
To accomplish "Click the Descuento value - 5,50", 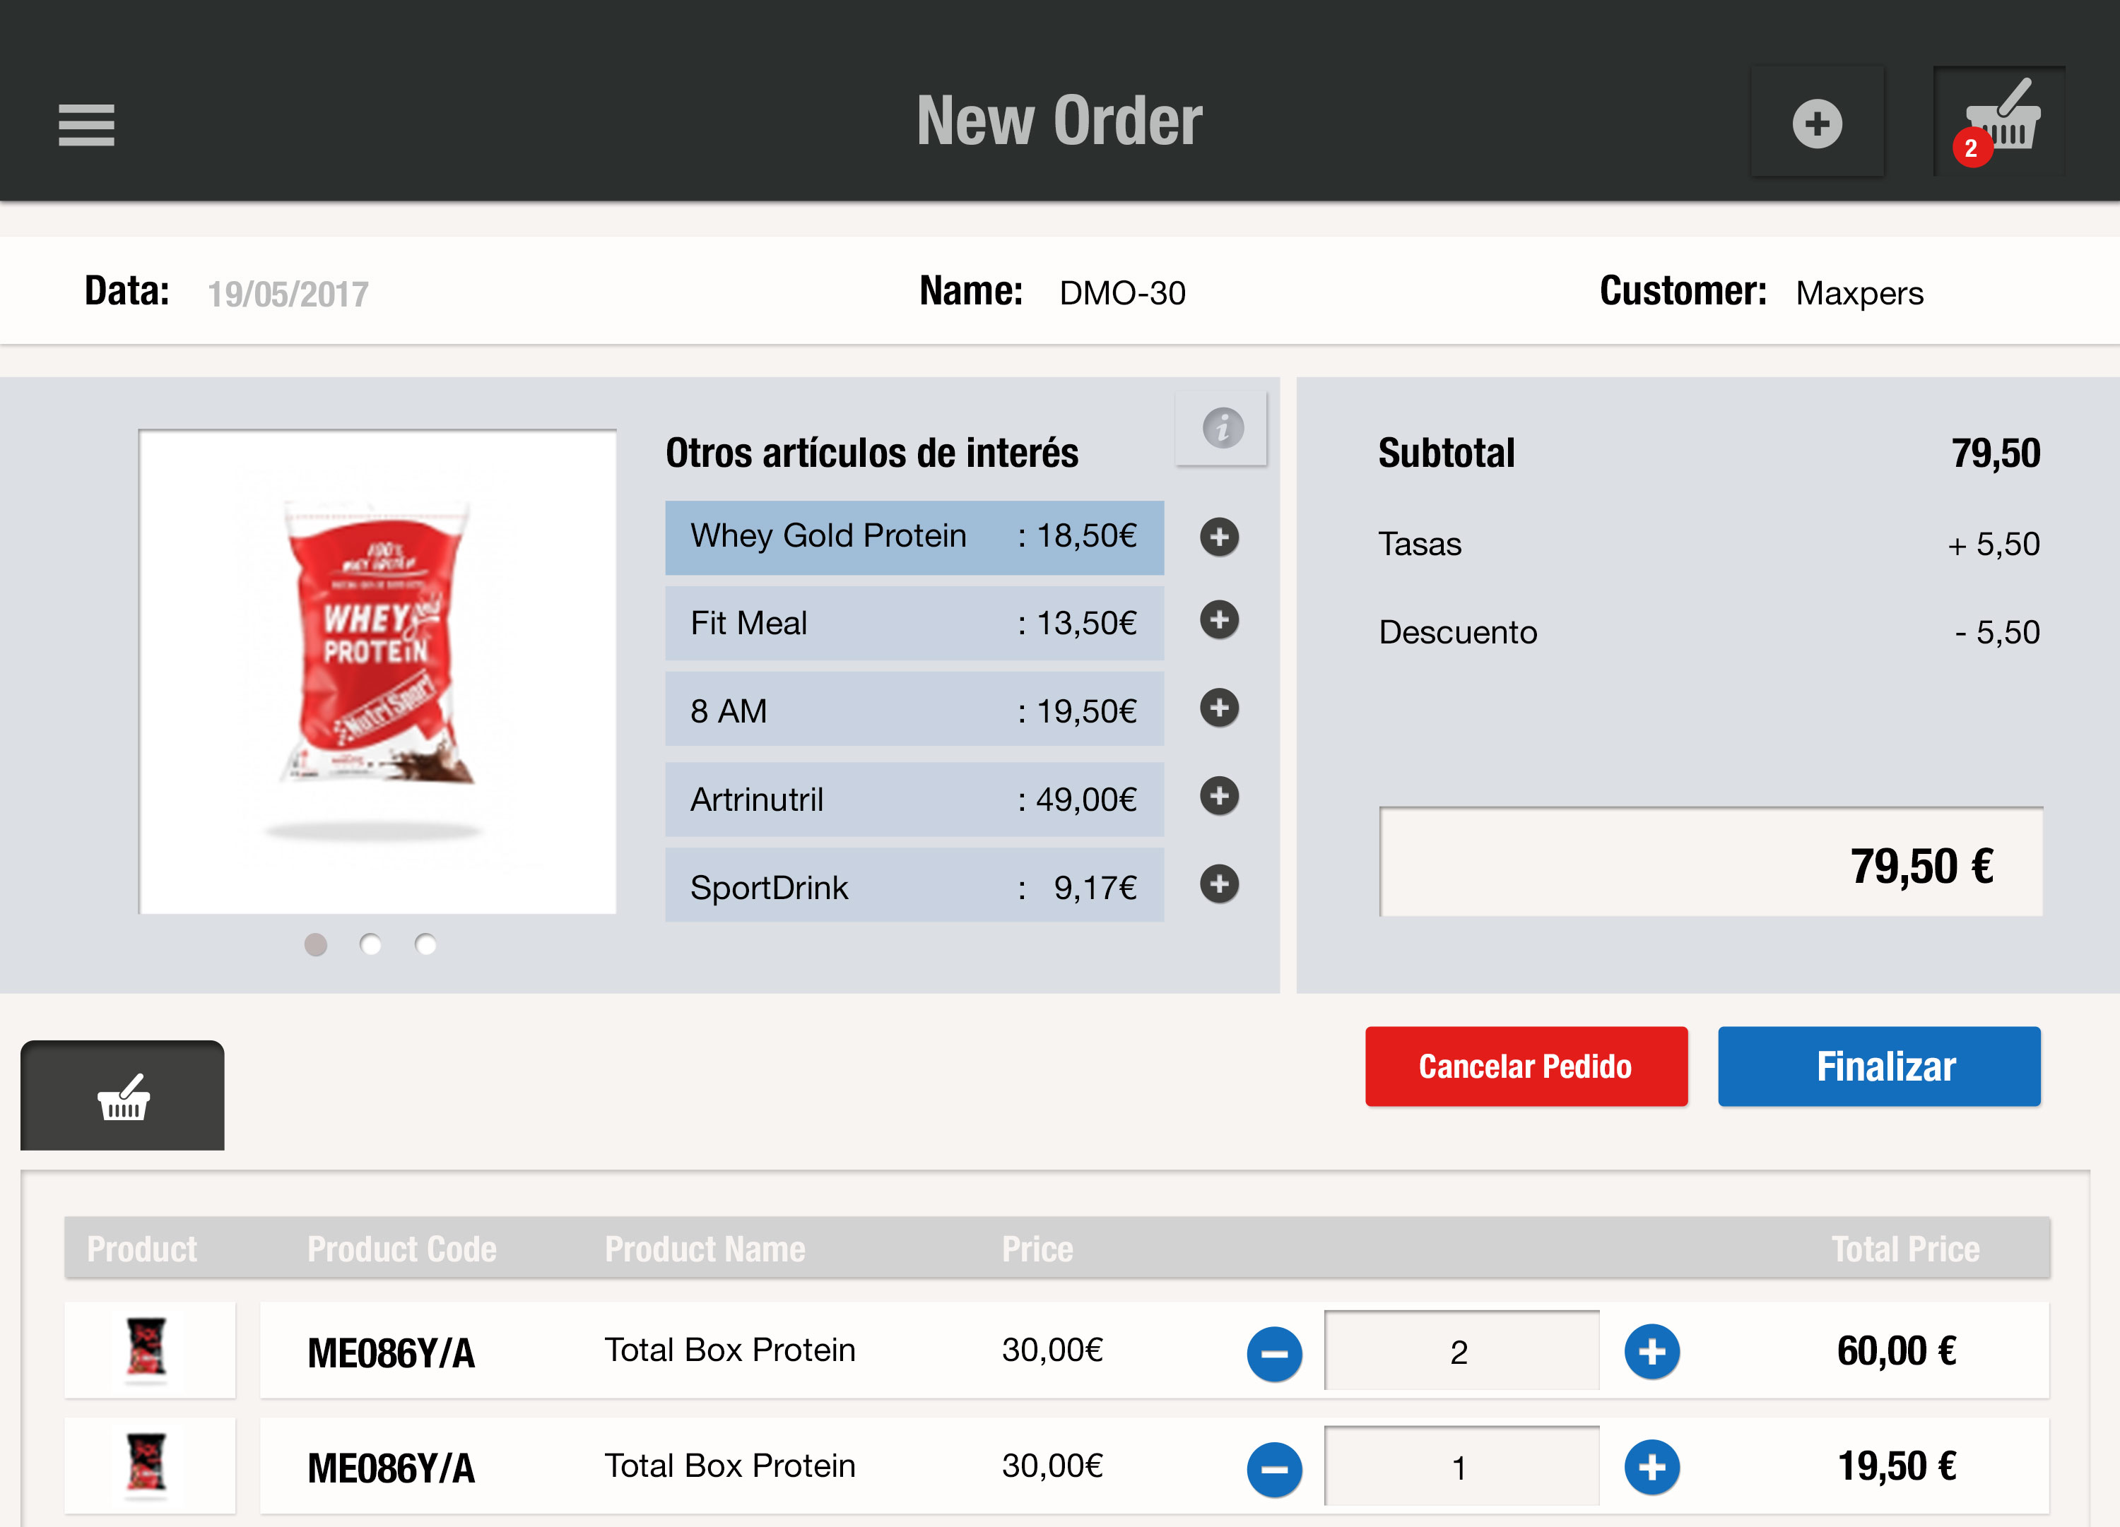I will tap(1998, 631).
